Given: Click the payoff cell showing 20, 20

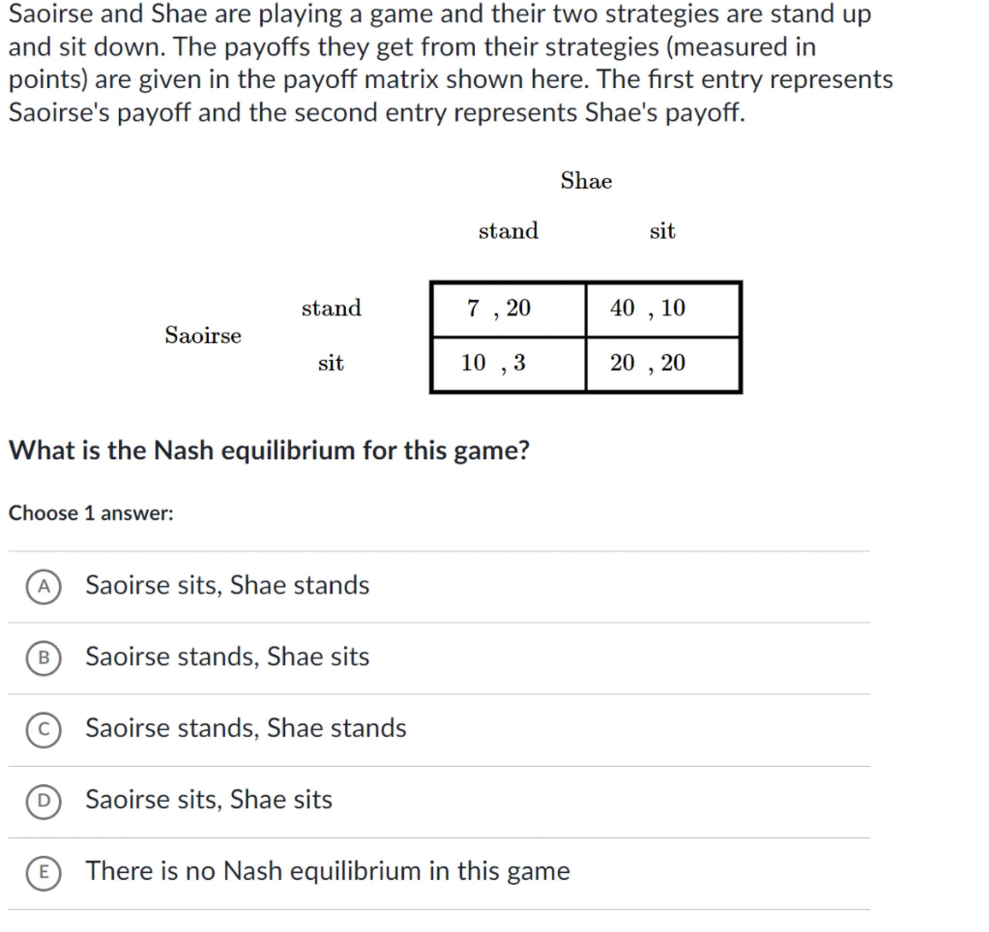Looking at the screenshot, I should point(662,364).
